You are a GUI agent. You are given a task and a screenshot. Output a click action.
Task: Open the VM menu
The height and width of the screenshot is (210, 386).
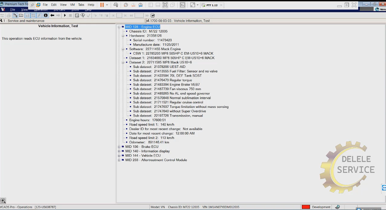click(x=73, y=5)
